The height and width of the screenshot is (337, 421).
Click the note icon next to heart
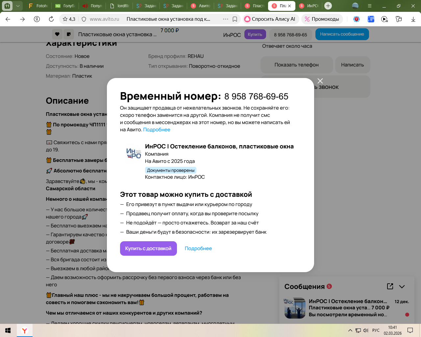tap(69, 34)
